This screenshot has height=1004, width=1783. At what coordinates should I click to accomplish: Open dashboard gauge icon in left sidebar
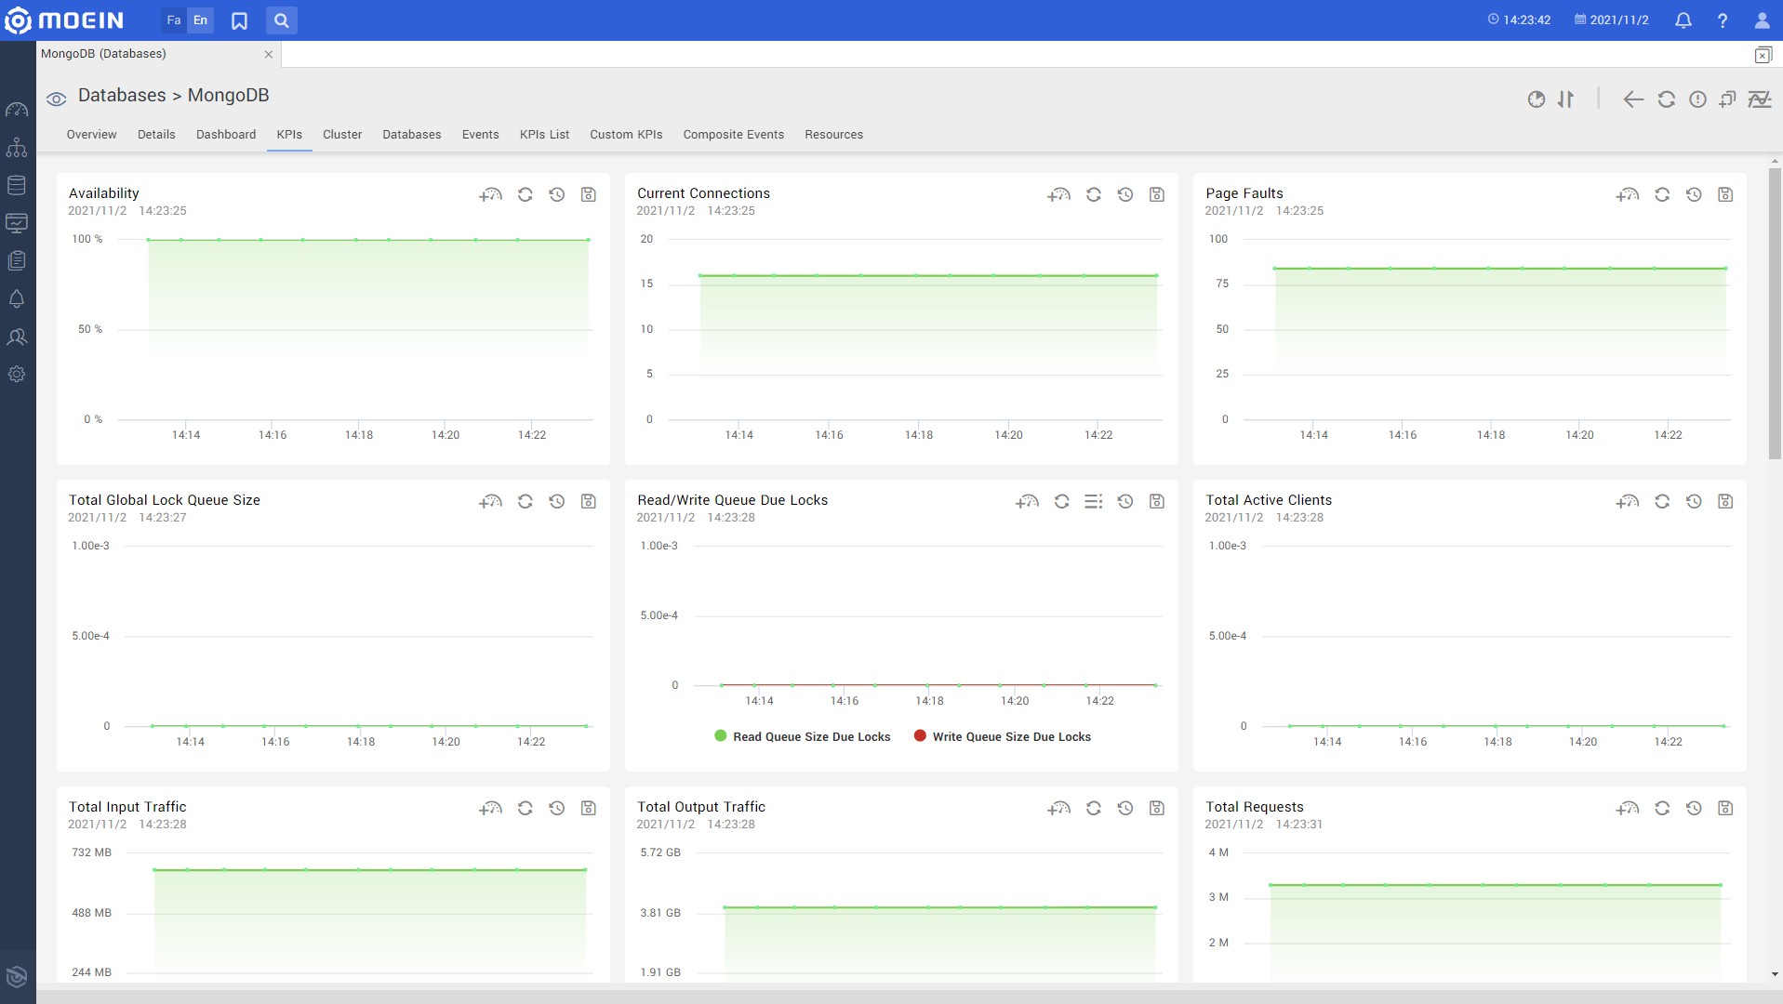[17, 110]
